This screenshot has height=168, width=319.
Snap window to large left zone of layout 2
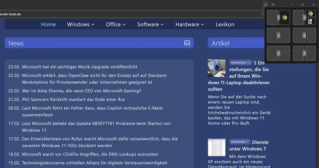click(x=298, y=17)
